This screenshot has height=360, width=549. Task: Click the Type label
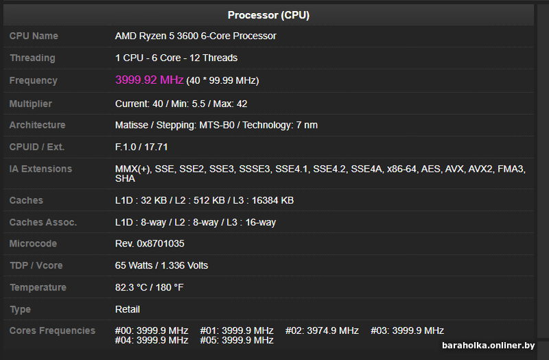click(x=20, y=310)
